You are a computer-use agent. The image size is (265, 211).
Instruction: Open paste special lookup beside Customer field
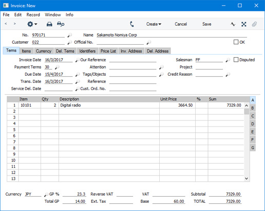(x=69, y=42)
